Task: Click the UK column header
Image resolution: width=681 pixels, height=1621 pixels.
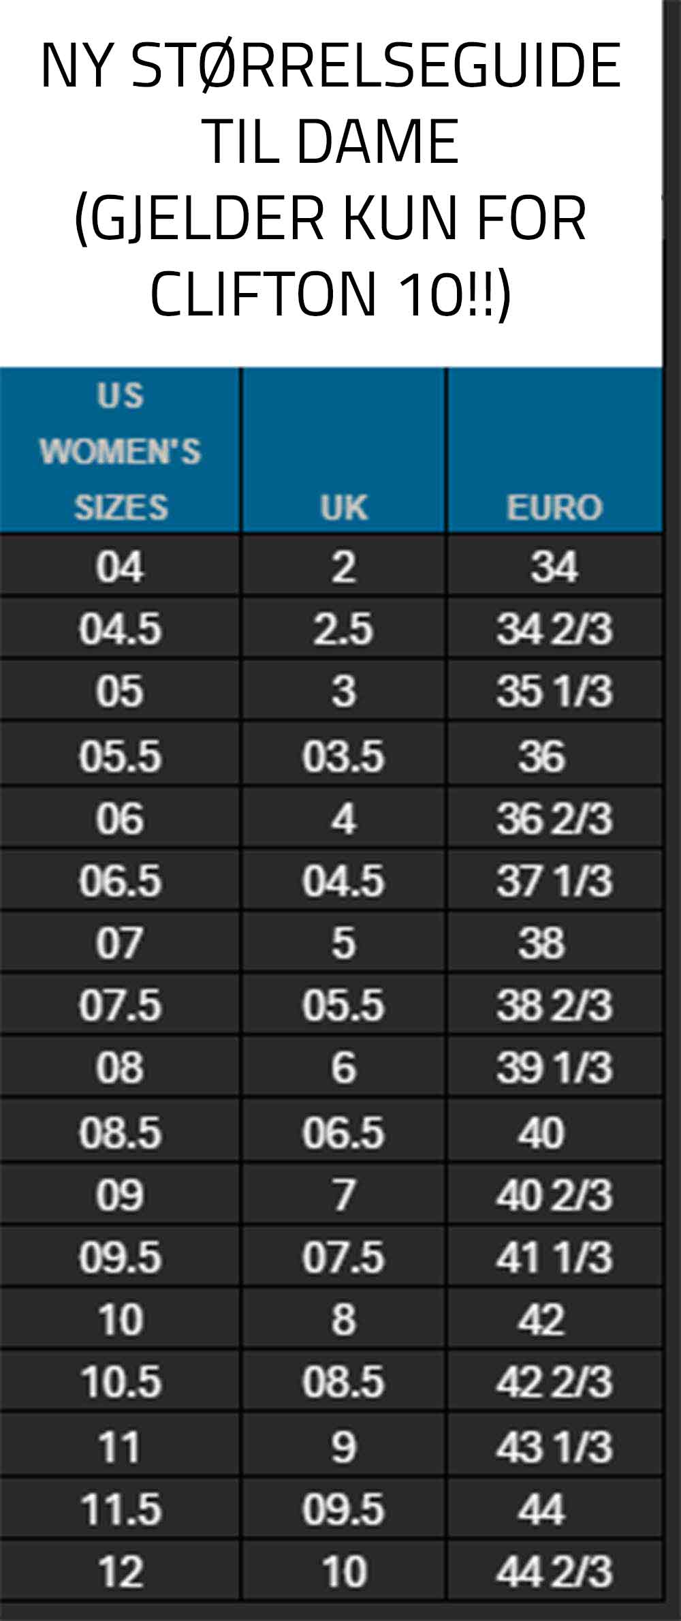Action: (x=344, y=450)
